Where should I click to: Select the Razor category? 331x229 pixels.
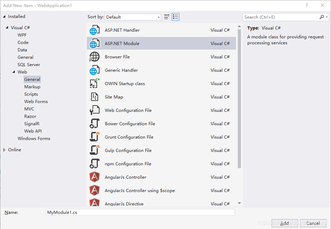pyautogui.click(x=30, y=116)
